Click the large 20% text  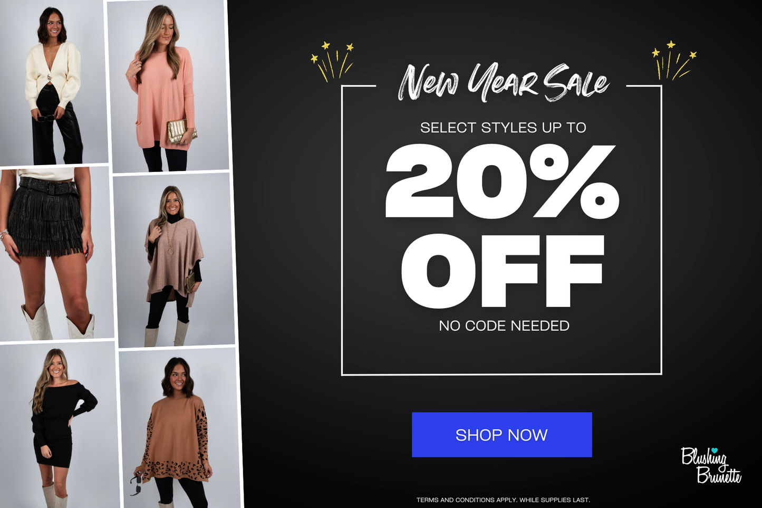[x=502, y=181]
